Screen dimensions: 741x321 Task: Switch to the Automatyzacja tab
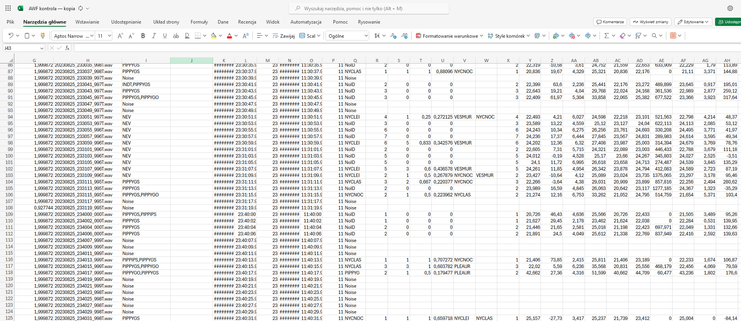[x=306, y=22]
